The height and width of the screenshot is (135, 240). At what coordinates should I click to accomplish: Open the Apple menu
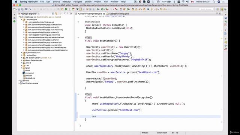coord(16,1)
